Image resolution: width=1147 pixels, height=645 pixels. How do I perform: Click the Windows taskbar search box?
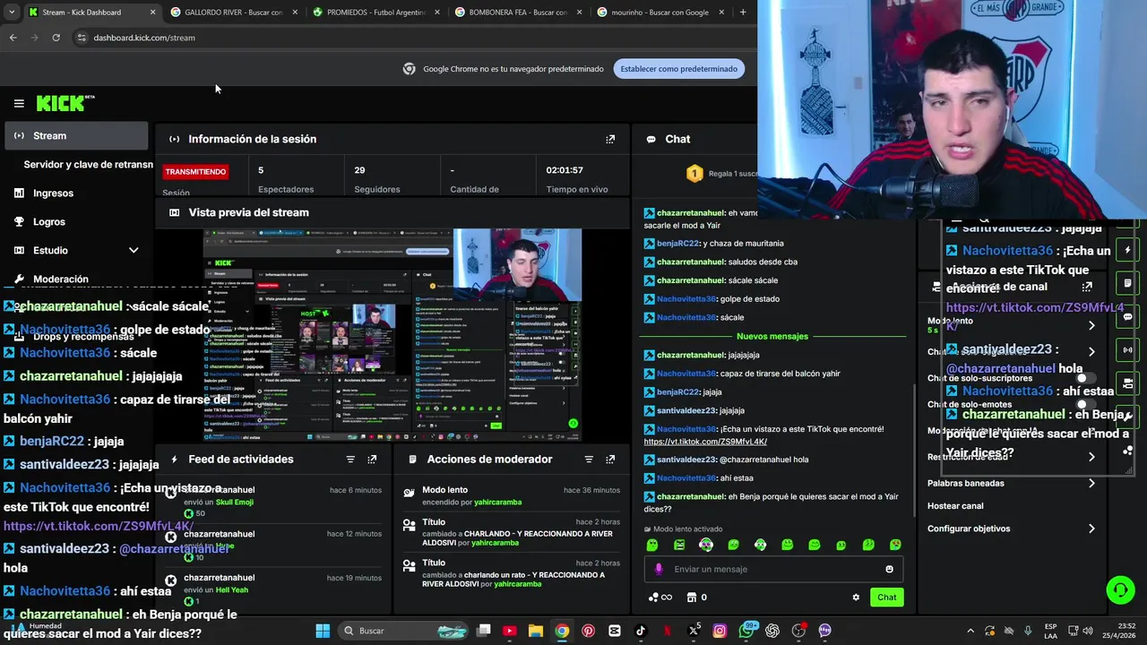[x=405, y=631]
